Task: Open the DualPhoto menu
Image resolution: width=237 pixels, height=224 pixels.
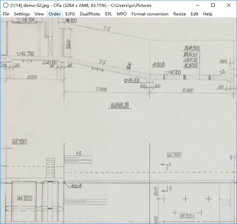Action: 90,14
